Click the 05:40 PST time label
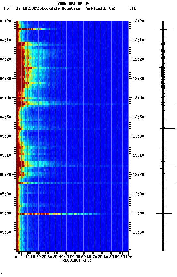Screen dimensions: 177x277 click(5, 214)
